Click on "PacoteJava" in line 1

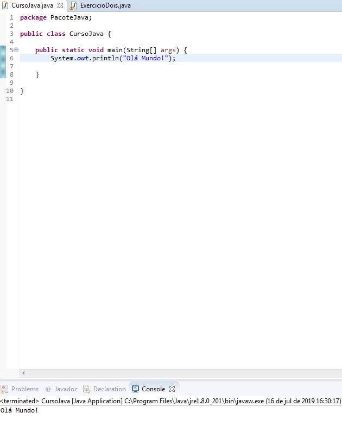[x=69, y=17]
